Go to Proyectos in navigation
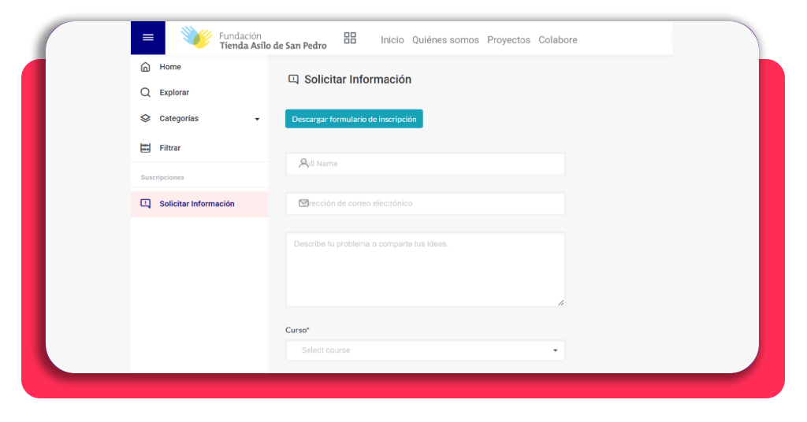This screenshot has height=422, width=807. (x=508, y=39)
